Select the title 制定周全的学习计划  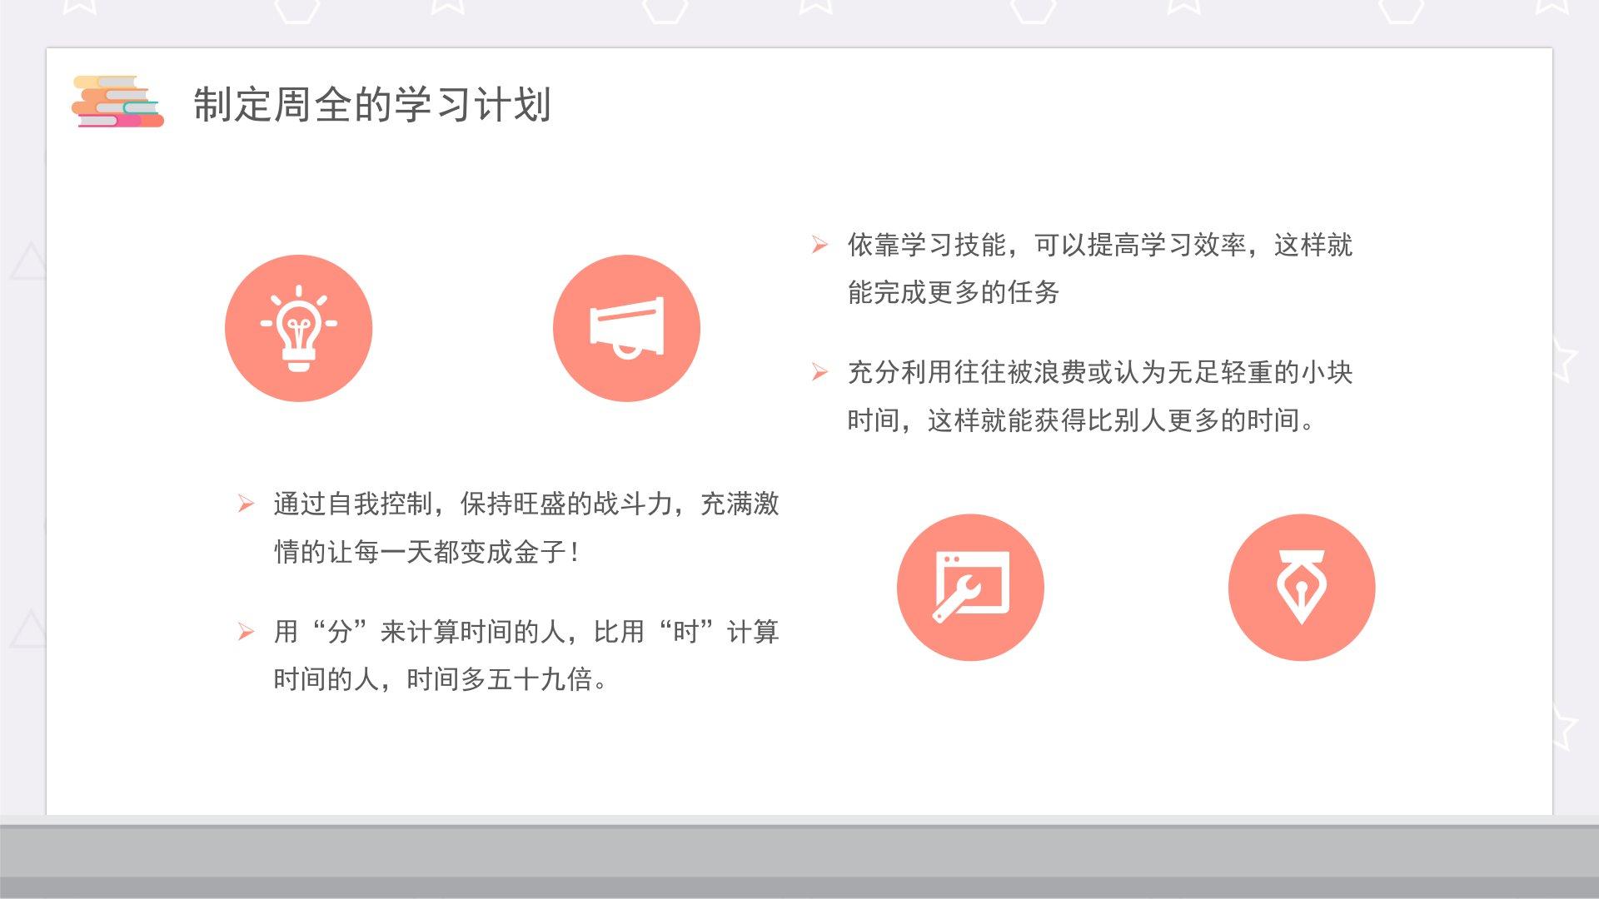click(372, 105)
